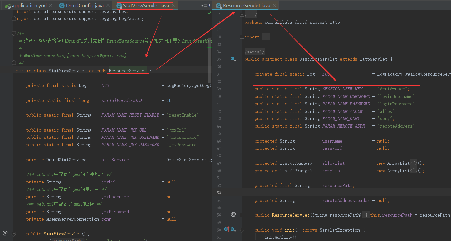
Task: Click the conn field name
Action: pos(106,219)
